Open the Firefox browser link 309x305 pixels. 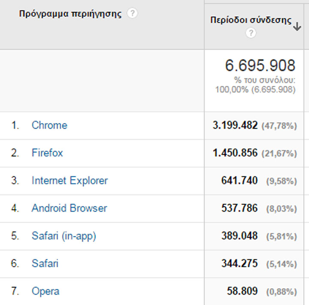pyautogui.click(x=47, y=153)
